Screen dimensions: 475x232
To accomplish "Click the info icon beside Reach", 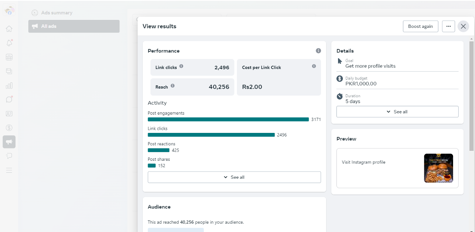I will coord(172,86).
